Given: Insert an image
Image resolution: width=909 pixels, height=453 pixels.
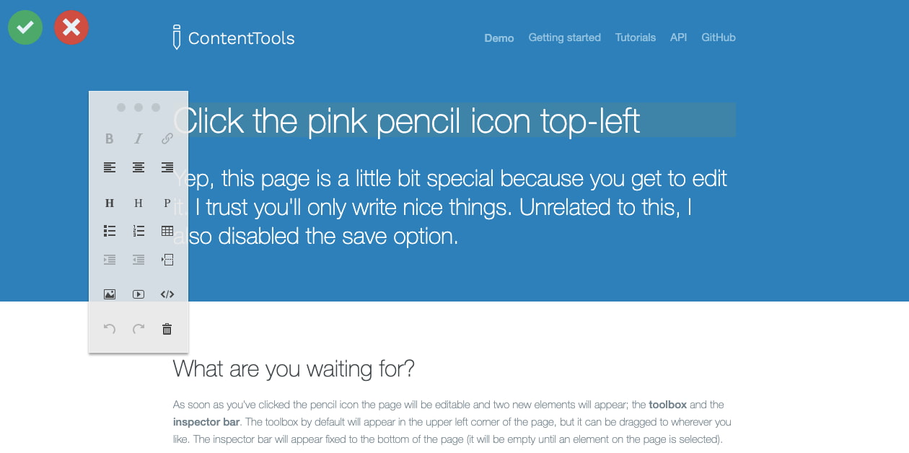Looking at the screenshot, I should click(110, 294).
